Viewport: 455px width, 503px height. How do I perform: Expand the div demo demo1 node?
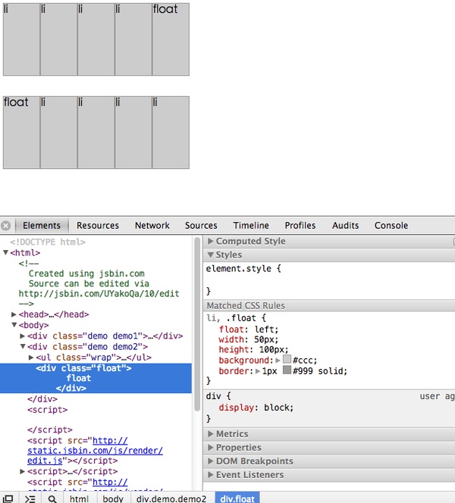(x=22, y=336)
